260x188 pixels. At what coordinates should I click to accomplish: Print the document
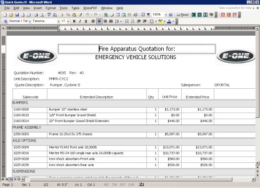click(x=36, y=15)
